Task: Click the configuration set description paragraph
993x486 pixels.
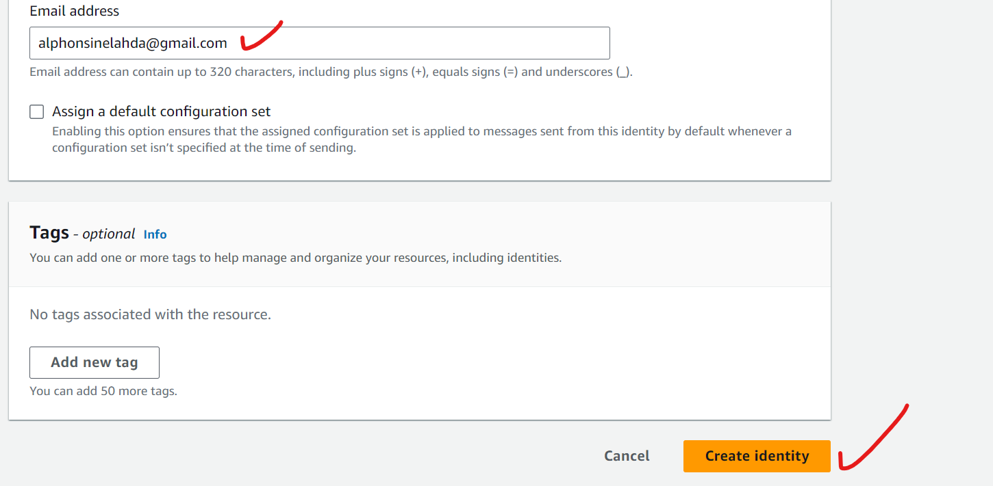Action: [x=421, y=139]
